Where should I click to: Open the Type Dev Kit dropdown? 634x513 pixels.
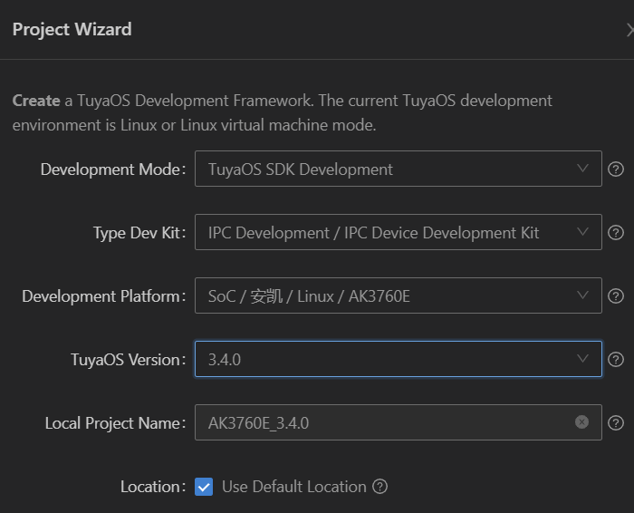click(x=399, y=232)
